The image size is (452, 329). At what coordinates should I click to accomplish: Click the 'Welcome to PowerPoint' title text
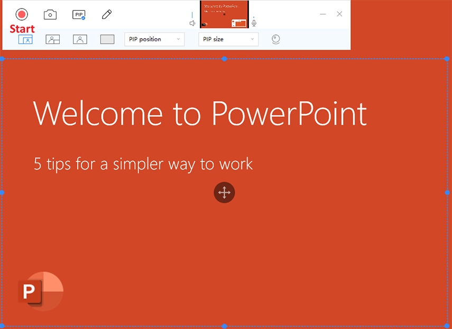click(200, 113)
